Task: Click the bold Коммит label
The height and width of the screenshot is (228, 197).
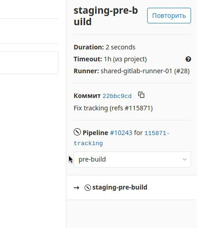Action: point(87,96)
